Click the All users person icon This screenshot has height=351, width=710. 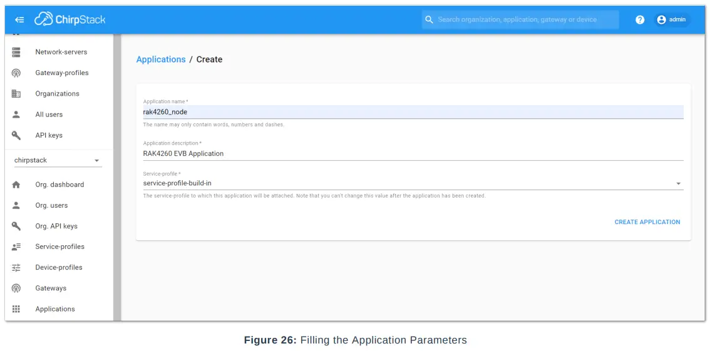(16, 114)
